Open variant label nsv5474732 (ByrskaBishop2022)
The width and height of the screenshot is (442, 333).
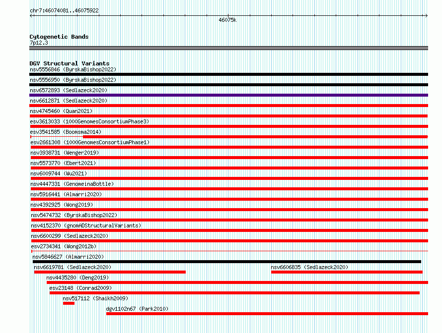pyautogui.click(x=74, y=215)
